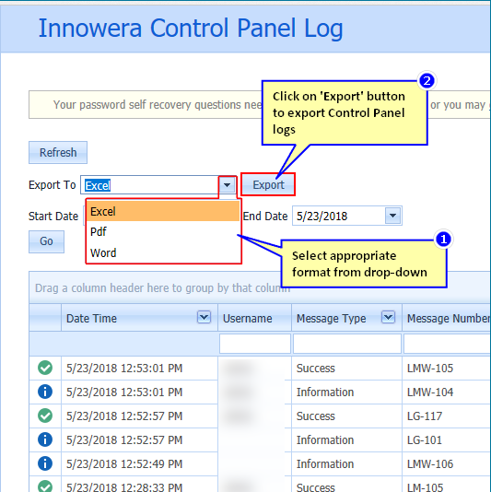The height and width of the screenshot is (492, 491).
Task: Click the LG-101 message number cell
Action: pyautogui.click(x=447, y=439)
